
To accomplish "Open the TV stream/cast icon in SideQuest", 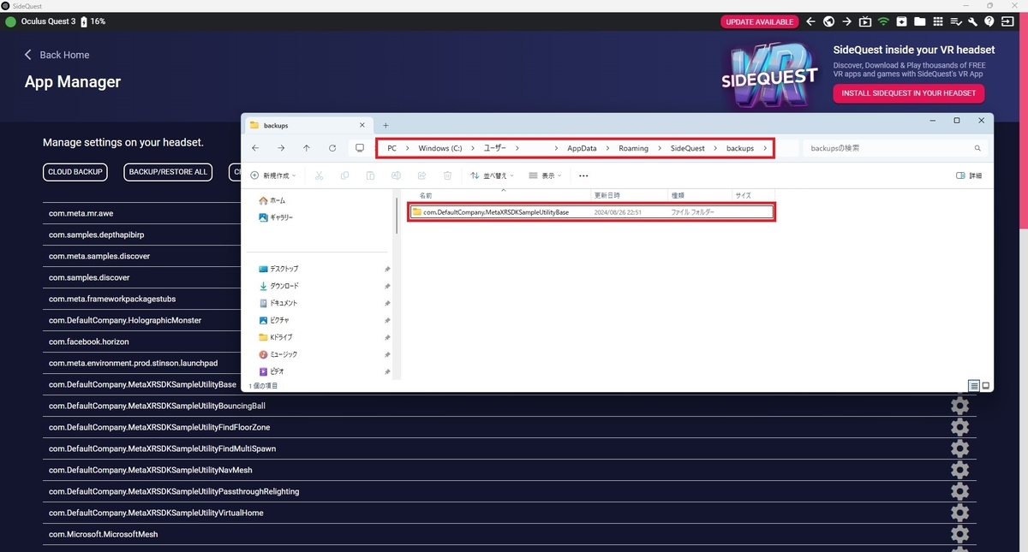I will click(x=865, y=21).
